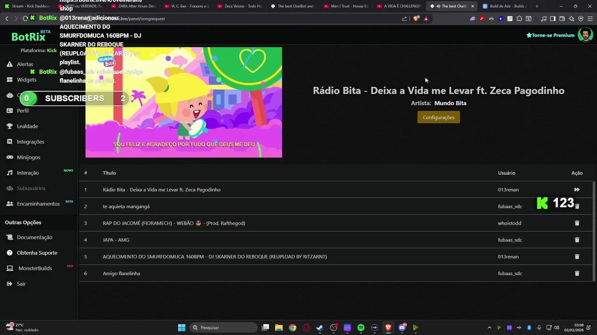The image size is (597, 335).
Task: Click artist name 'Mundo Bita'
Action: pos(450,103)
